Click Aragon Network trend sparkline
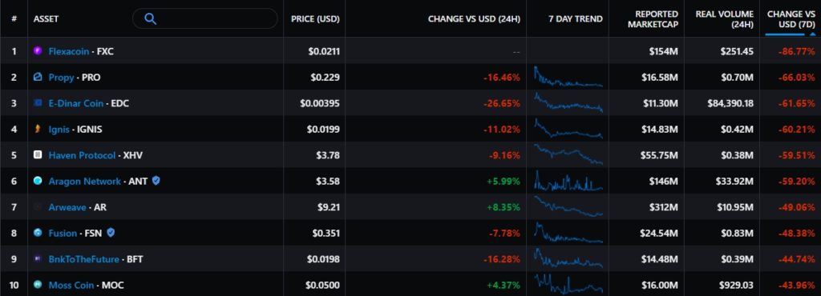 point(568,181)
